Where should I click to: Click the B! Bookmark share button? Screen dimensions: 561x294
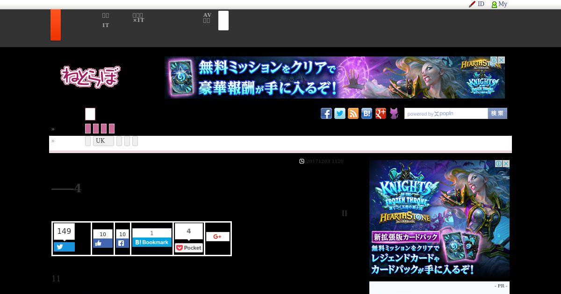152,242
